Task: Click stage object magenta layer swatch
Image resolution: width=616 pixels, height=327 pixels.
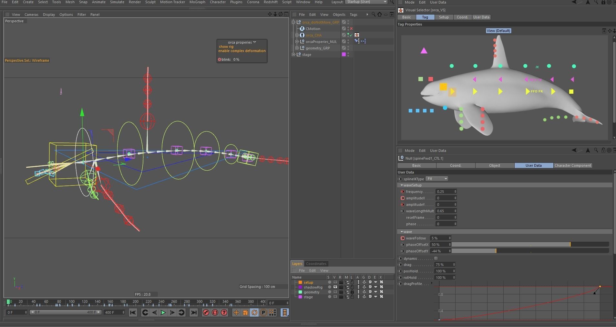Action: coord(344,54)
